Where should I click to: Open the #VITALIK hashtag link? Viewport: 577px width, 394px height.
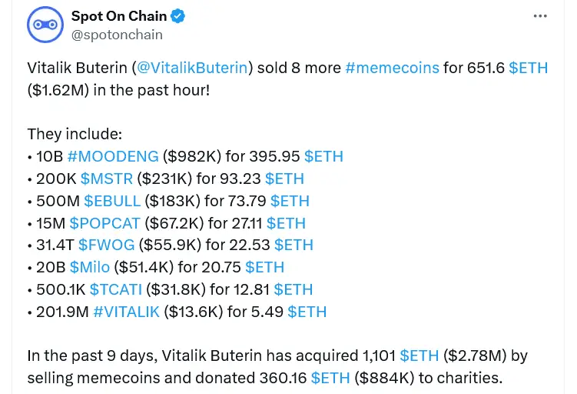[x=128, y=312]
